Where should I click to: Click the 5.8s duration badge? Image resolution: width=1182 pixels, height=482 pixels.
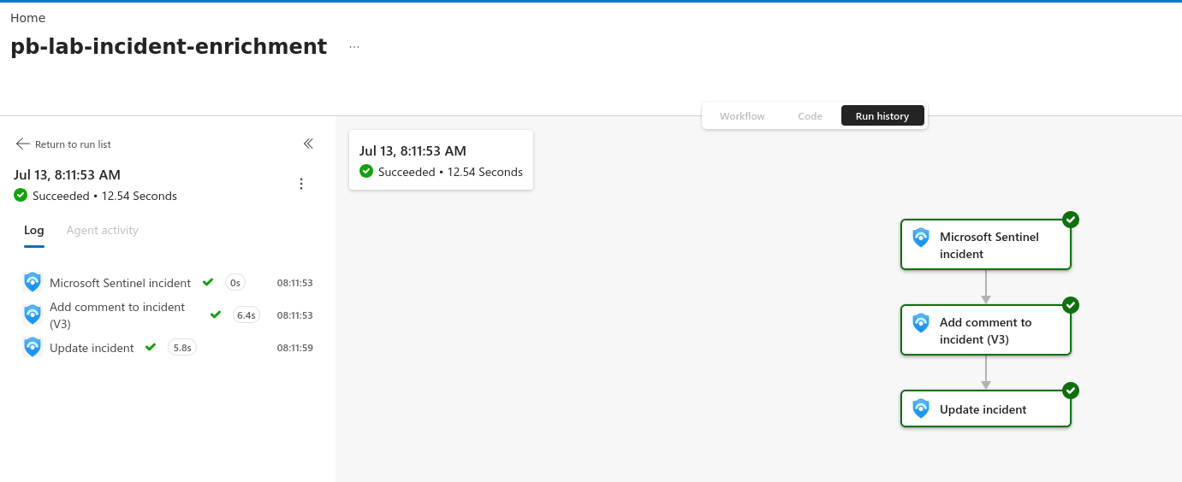click(182, 348)
